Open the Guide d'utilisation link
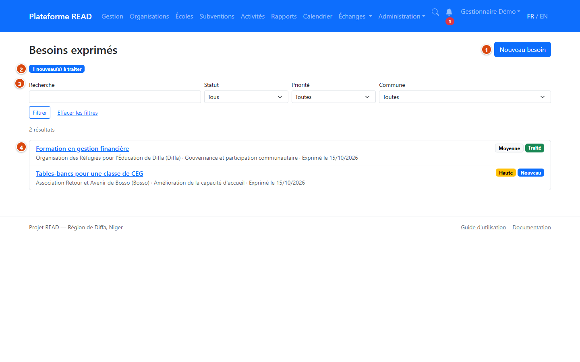 pyautogui.click(x=483, y=228)
